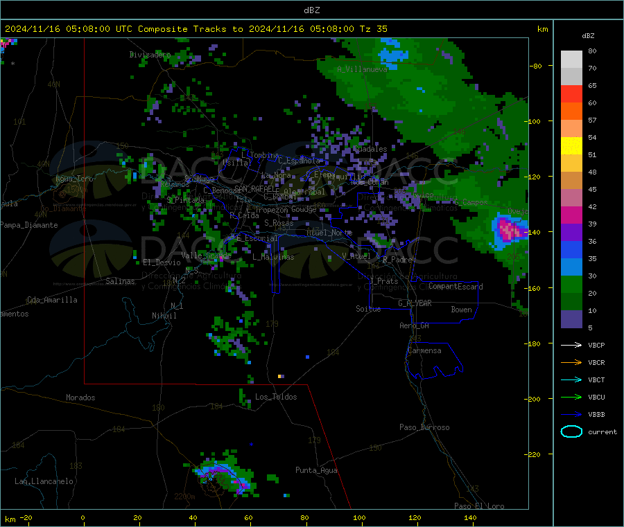Click the '100' tick on bottom axis
Screen dimensions: 624x527
(x=359, y=517)
